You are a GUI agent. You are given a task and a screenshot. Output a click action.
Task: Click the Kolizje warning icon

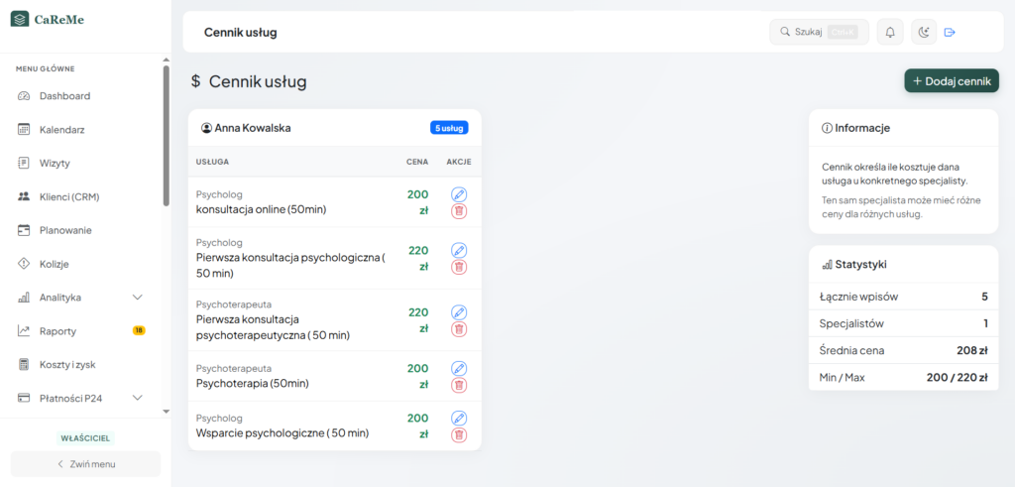[24, 264]
